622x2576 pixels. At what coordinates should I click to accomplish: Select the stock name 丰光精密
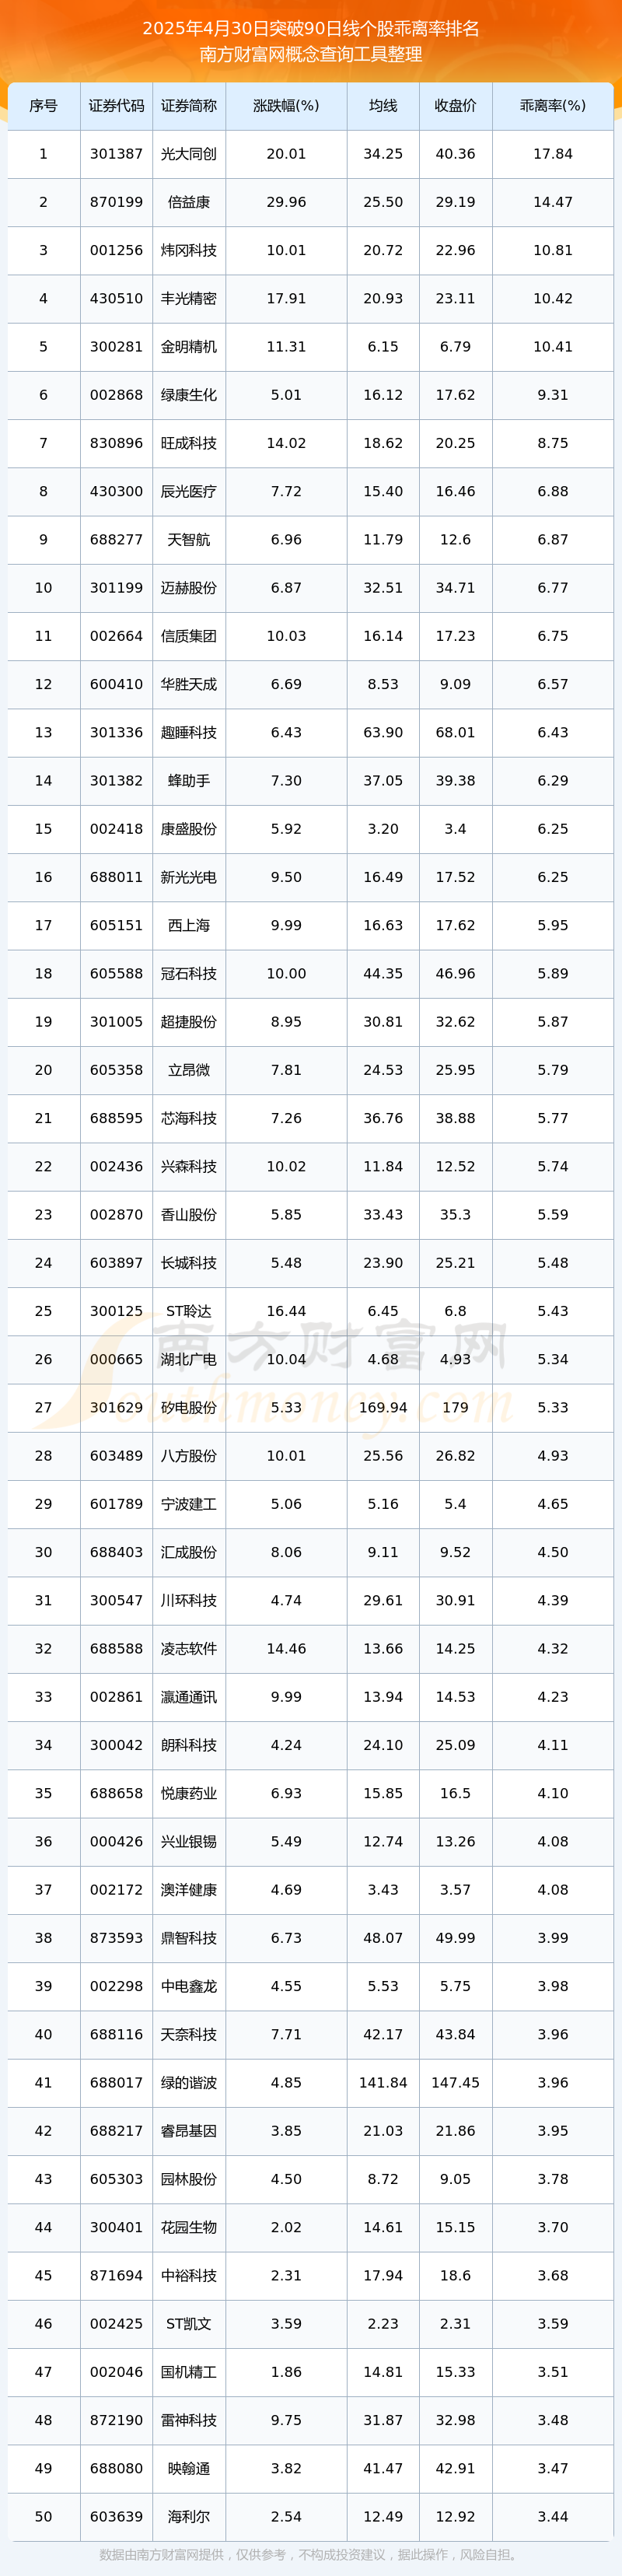[189, 299]
